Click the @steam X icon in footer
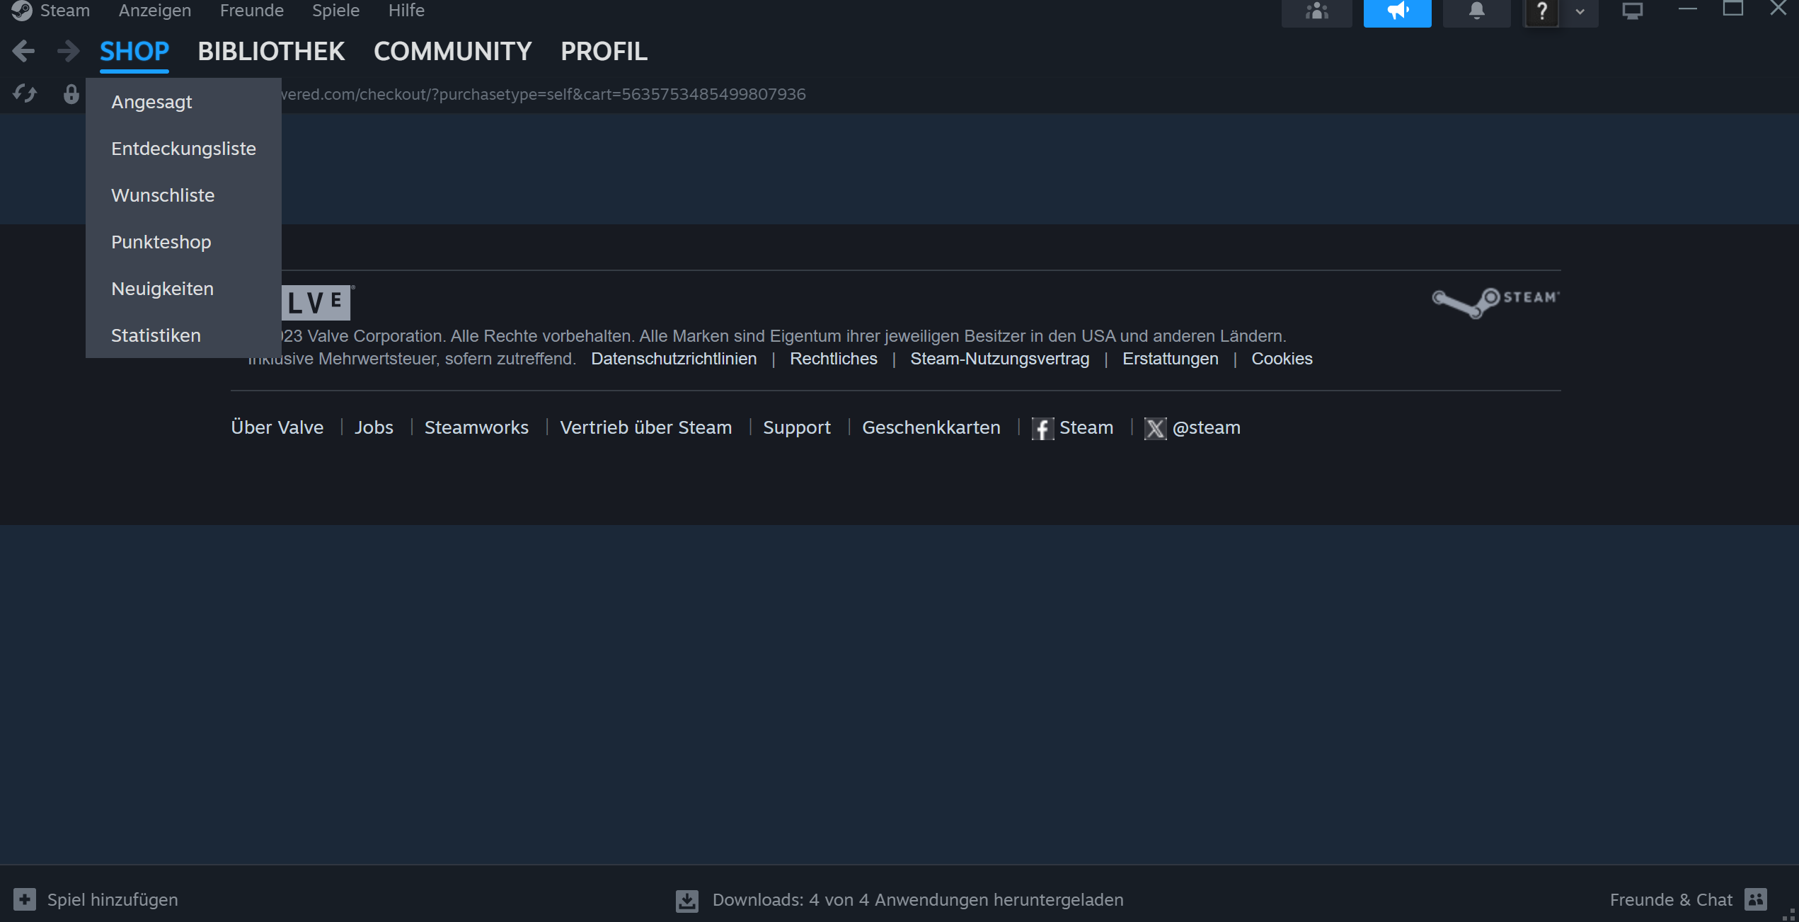The height and width of the screenshot is (922, 1799). 1156,428
